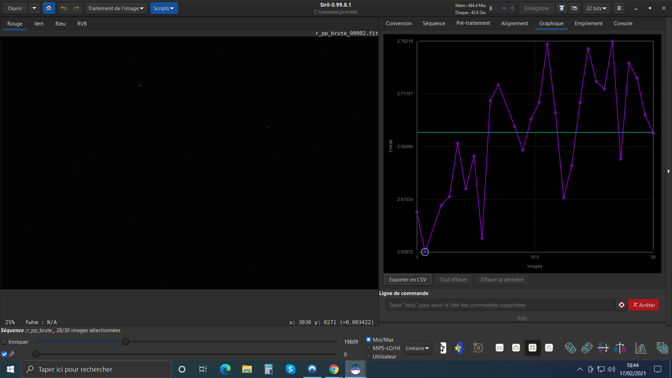Select the Utilisateur radio option
672x378 pixels.
(x=369, y=356)
